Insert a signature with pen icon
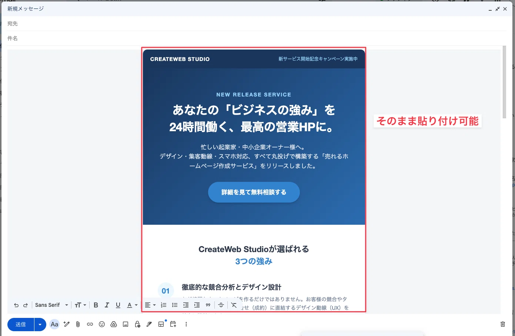The width and height of the screenshot is (515, 336). 149,324
